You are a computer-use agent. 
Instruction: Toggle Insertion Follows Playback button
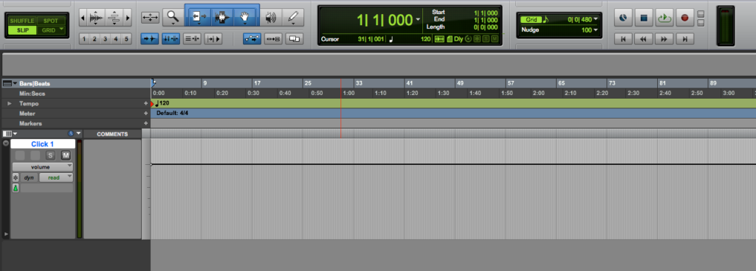pyautogui.click(x=213, y=39)
